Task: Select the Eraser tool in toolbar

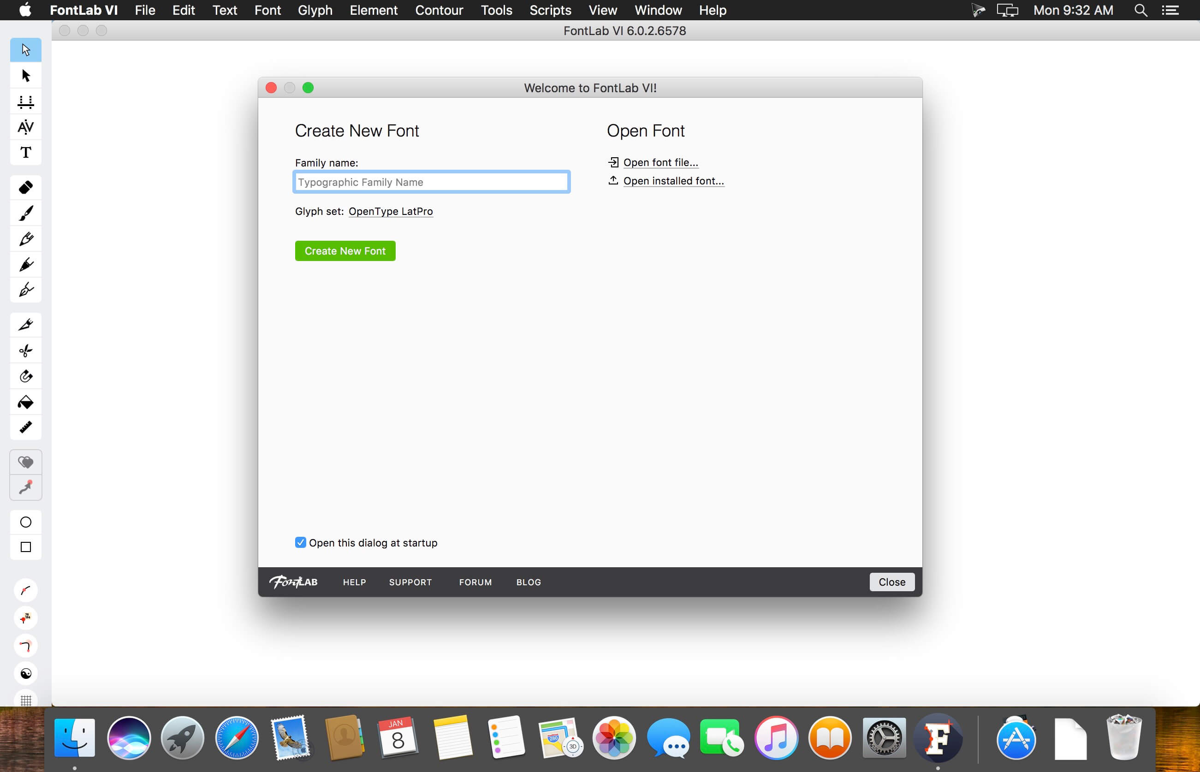Action: tap(25, 188)
